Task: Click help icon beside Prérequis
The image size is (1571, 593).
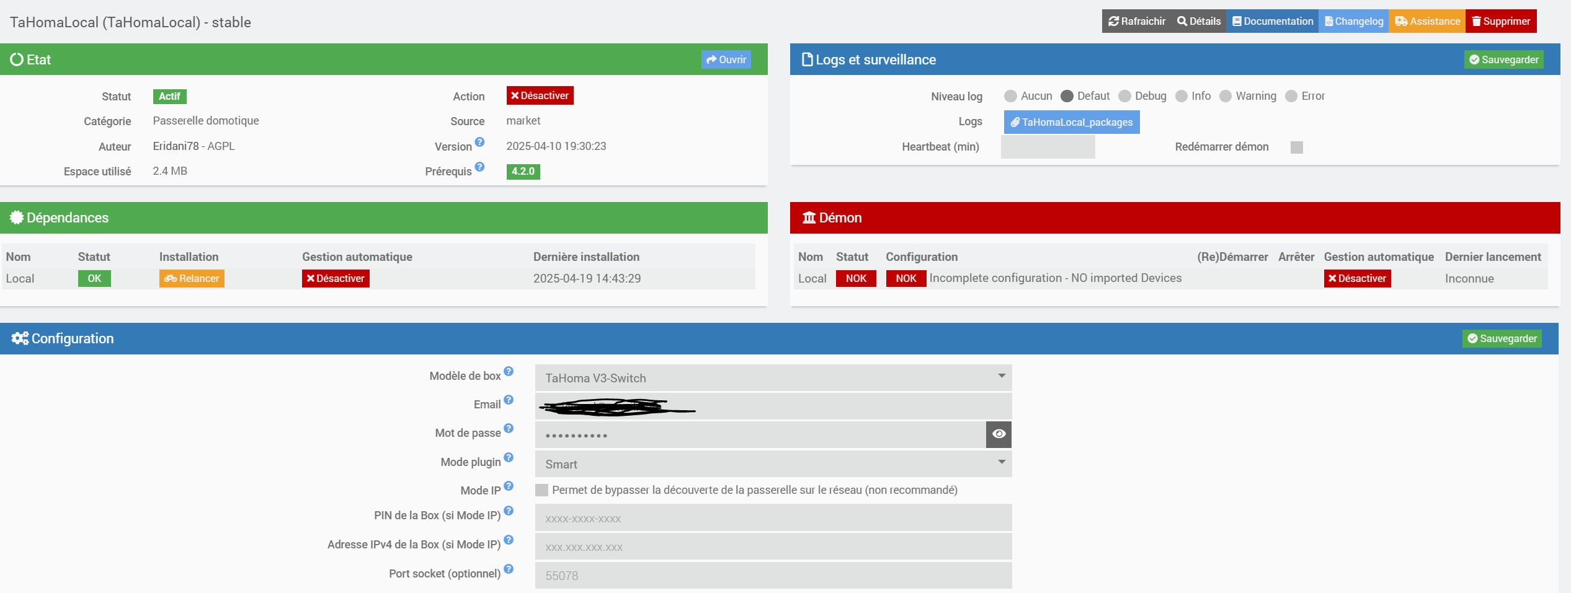Action: tap(479, 167)
